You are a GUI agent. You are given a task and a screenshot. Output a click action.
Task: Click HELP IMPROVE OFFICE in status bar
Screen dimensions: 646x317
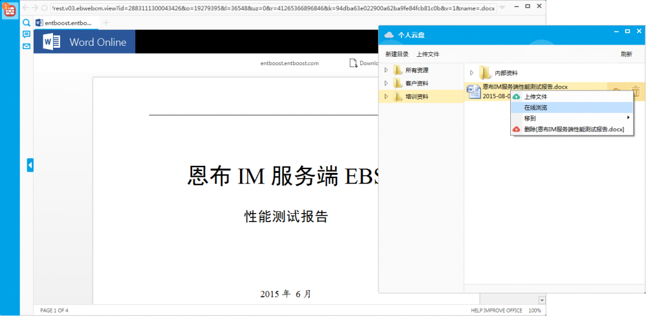pyautogui.click(x=497, y=311)
